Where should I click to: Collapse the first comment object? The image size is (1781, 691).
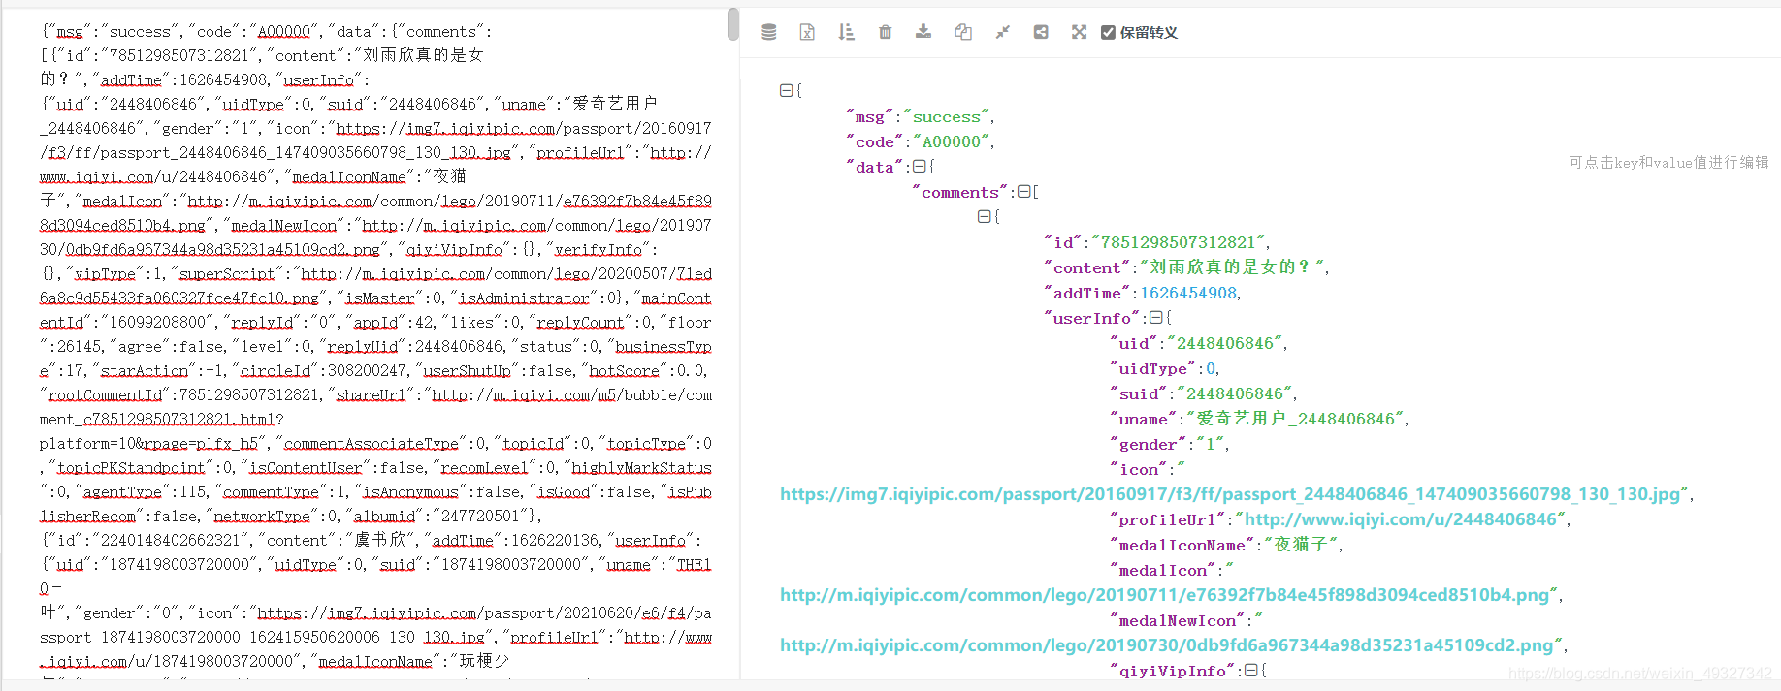click(984, 216)
